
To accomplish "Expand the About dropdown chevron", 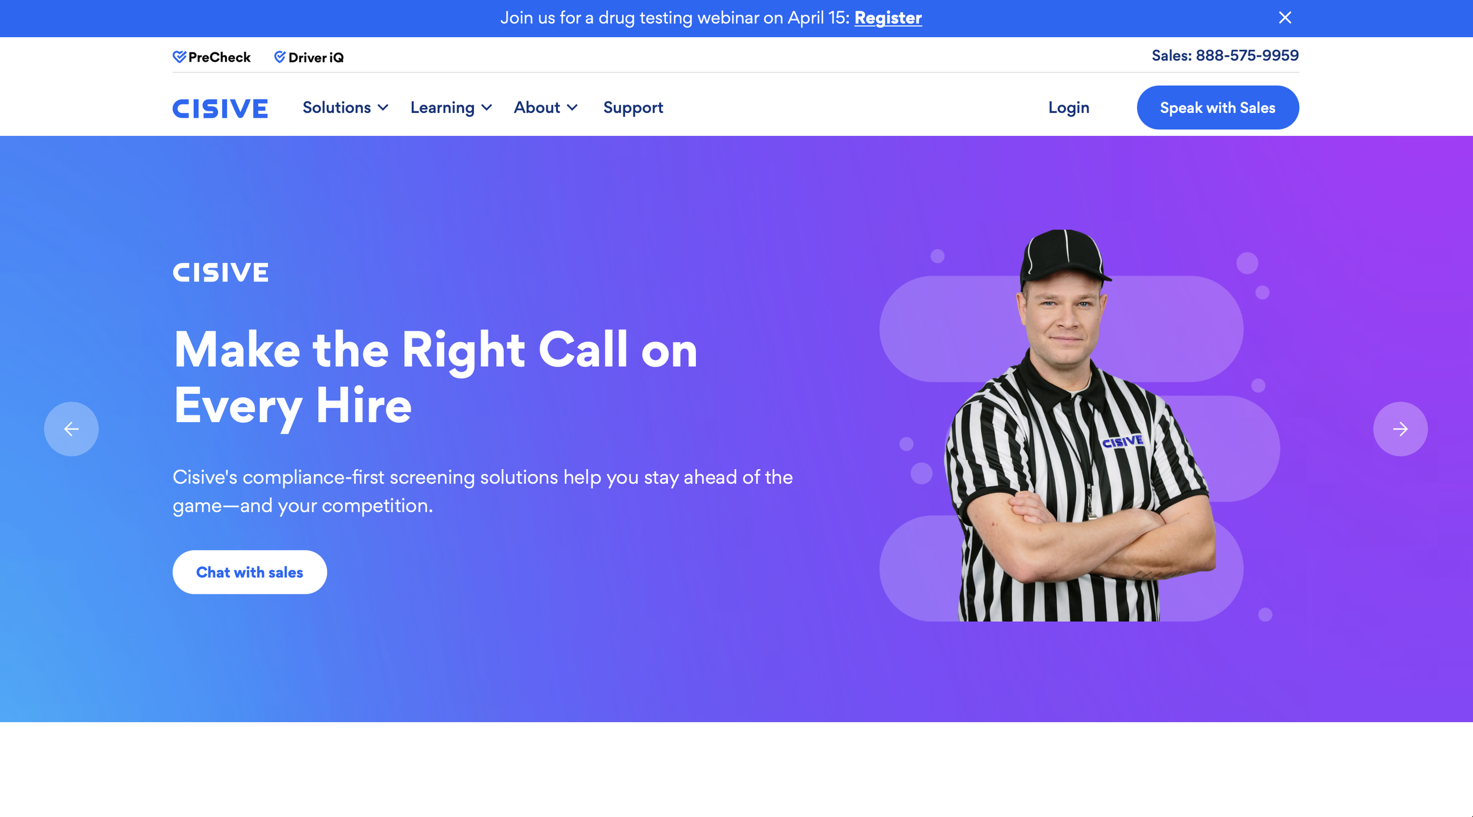I will click(x=572, y=108).
